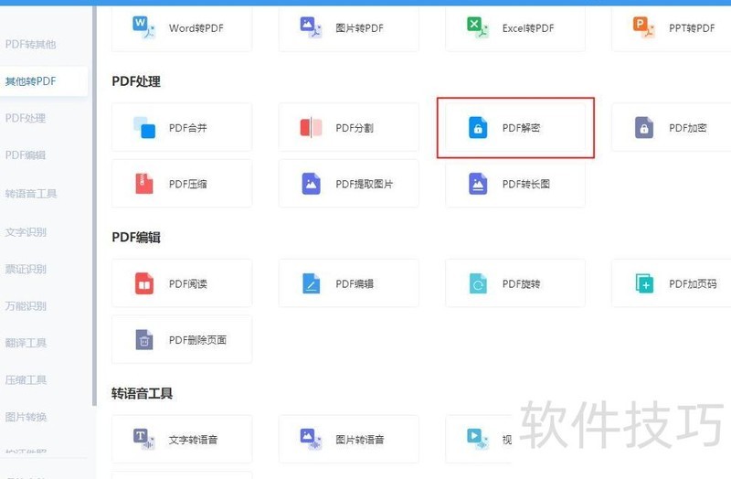
Task: Click the PDF旋转 icon
Action: click(477, 283)
